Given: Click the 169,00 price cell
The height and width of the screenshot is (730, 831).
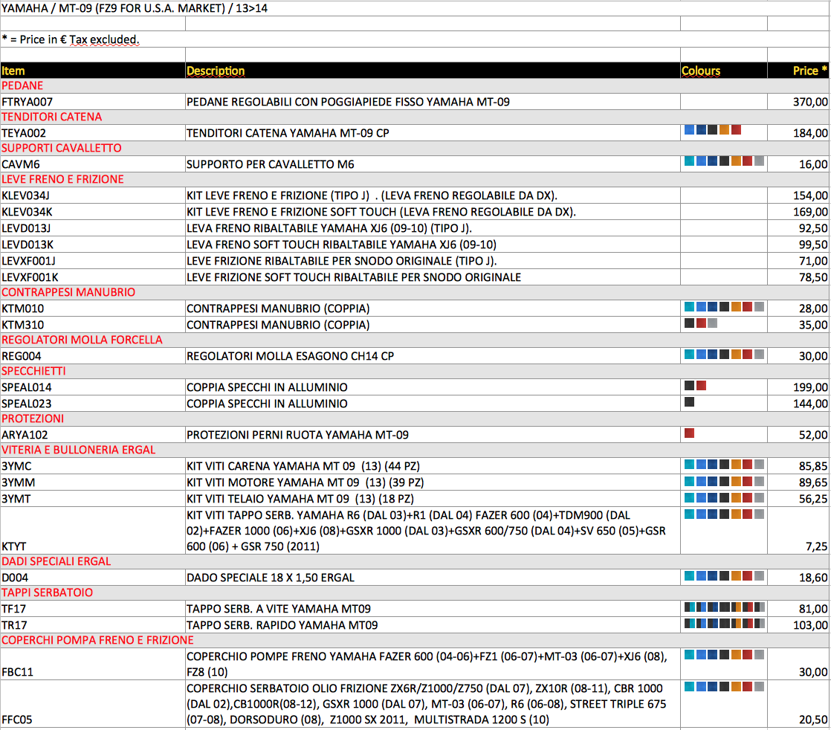Looking at the screenshot, I should 809,212.
